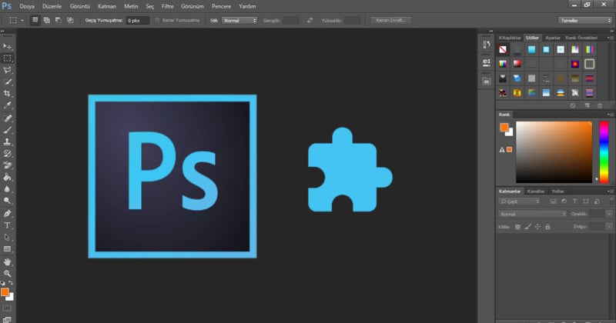Select the Path Selection tool
This screenshot has width=616, height=323.
[7, 237]
